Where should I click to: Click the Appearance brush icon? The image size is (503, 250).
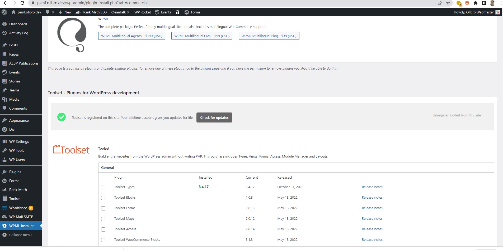[4, 120]
